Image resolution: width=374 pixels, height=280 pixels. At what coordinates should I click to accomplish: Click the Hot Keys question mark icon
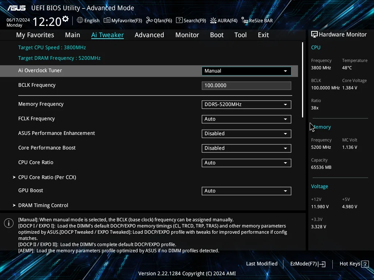pyautogui.click(x=365, y=264)
